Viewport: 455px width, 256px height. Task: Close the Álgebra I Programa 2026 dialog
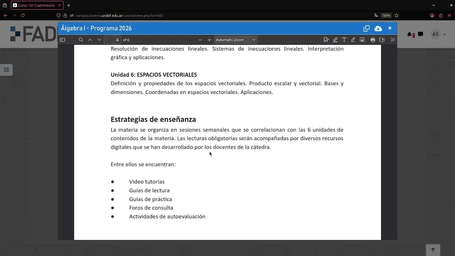[390, 28]
